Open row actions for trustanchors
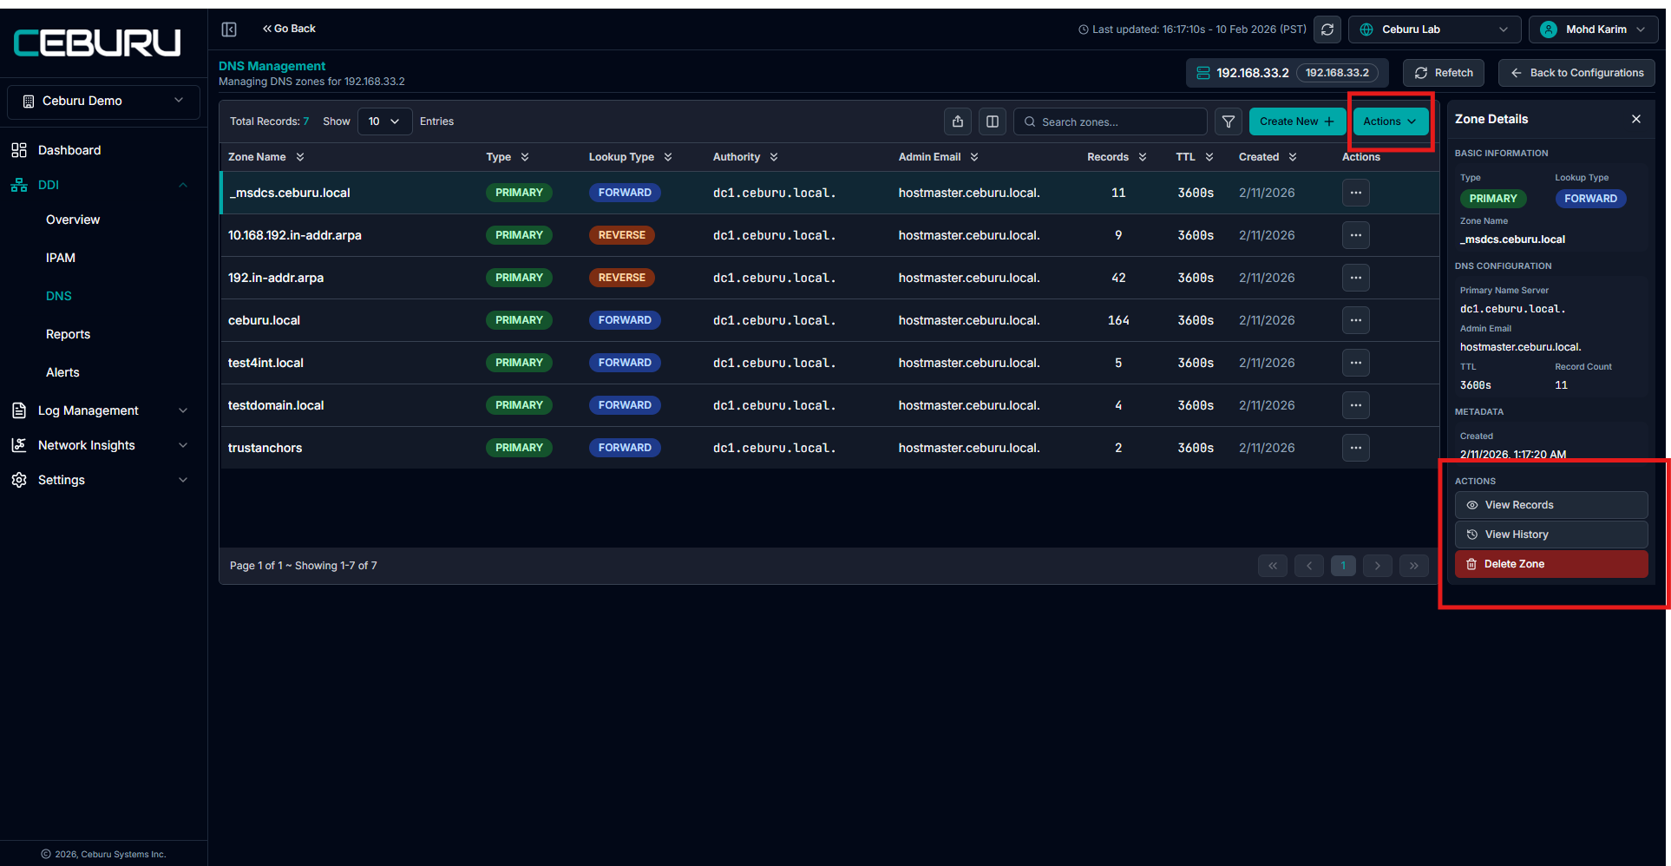1671x866 pixels. [x=1356, y=448]
